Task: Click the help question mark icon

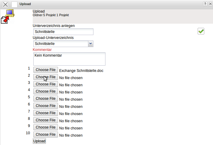Action: click(x=205, y=4)
